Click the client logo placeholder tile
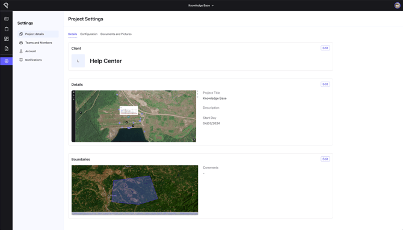 pos(78,61)
